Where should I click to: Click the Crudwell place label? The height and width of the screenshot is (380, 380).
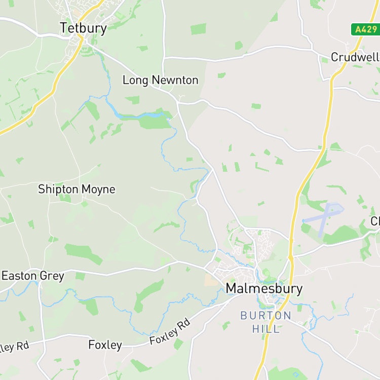(x=355, y=57)
